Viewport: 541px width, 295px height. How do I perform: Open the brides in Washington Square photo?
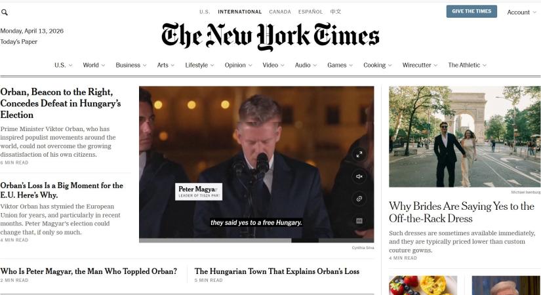click(x=465, y=136)
